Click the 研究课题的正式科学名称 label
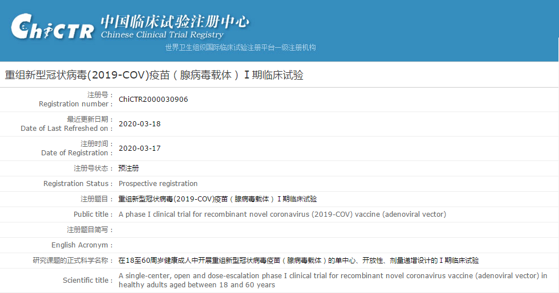The height and width of the screenshot is (293, 559). 73,261
